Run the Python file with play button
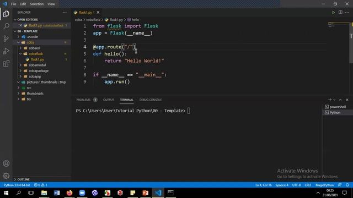 pyautogui.click(x=333, y=12)
